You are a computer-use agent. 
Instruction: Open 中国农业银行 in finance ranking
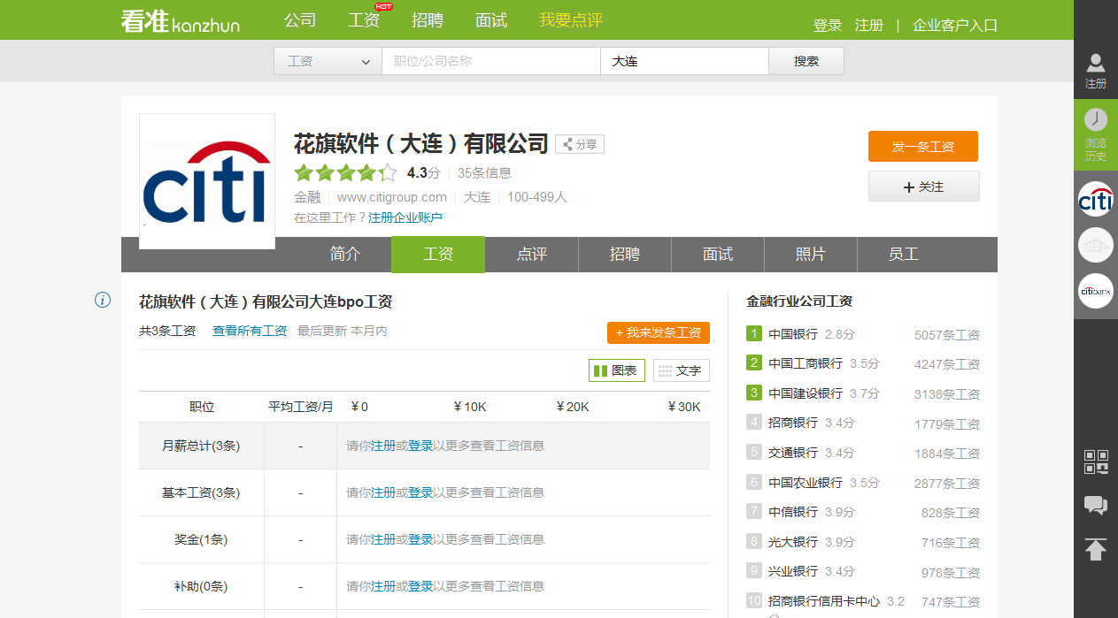[x=806, y=483]
